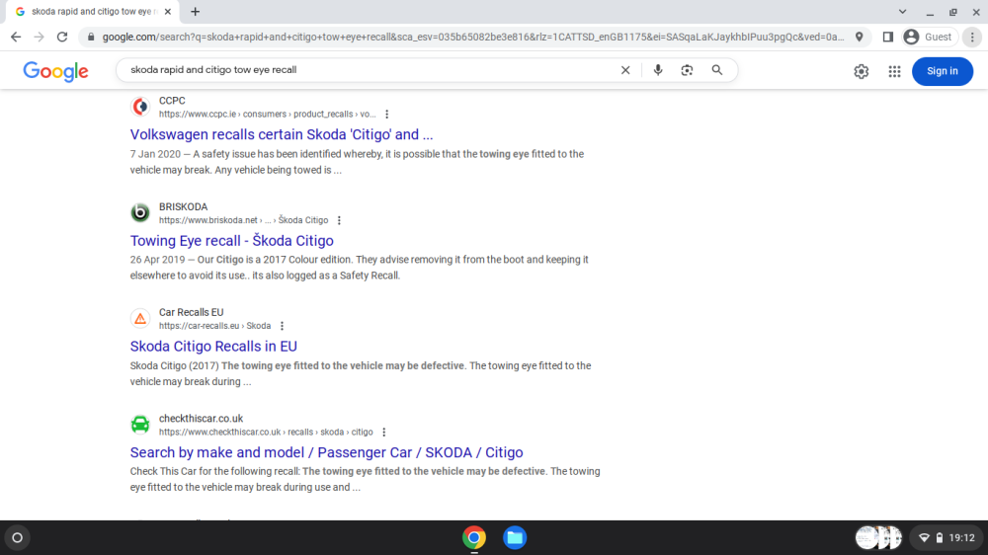Open search by image camera icon

[687, 70]
